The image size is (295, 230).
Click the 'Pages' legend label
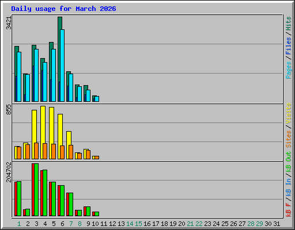point(289,70)
